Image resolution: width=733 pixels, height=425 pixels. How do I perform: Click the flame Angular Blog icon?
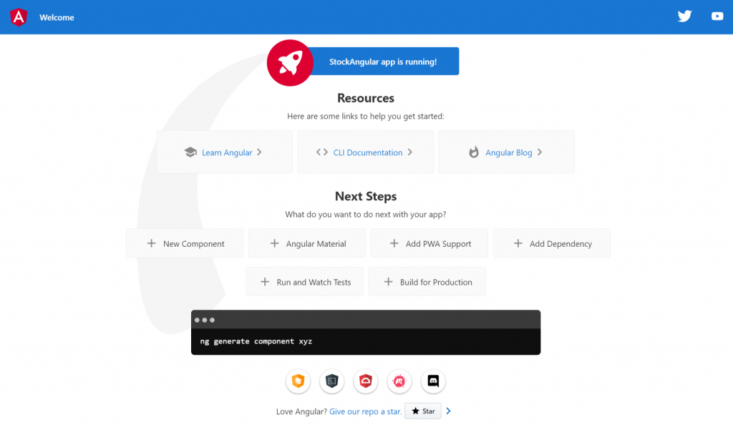(x=474, y=152)
